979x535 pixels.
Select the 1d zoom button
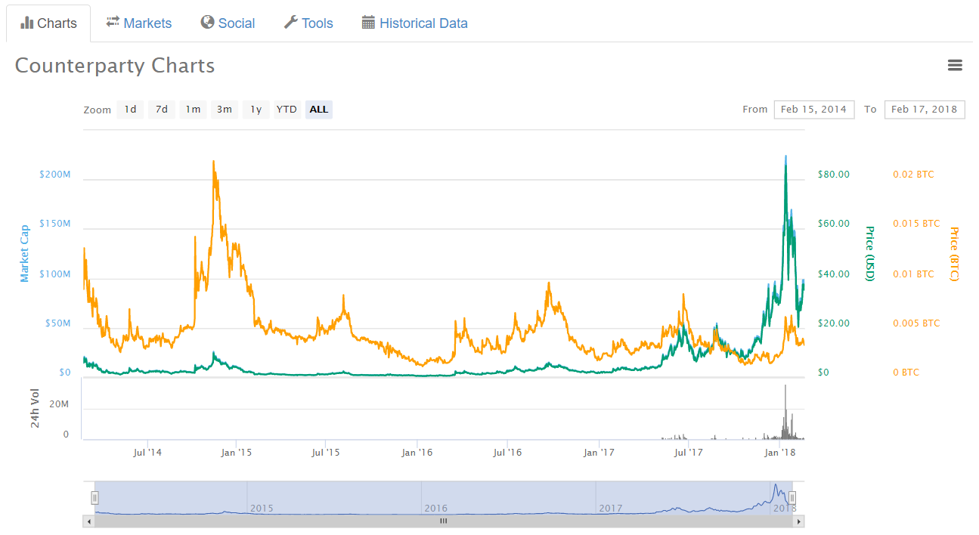(129, 109)
